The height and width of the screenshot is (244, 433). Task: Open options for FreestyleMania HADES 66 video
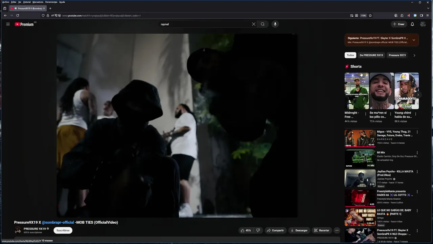[x=417, y=192]
